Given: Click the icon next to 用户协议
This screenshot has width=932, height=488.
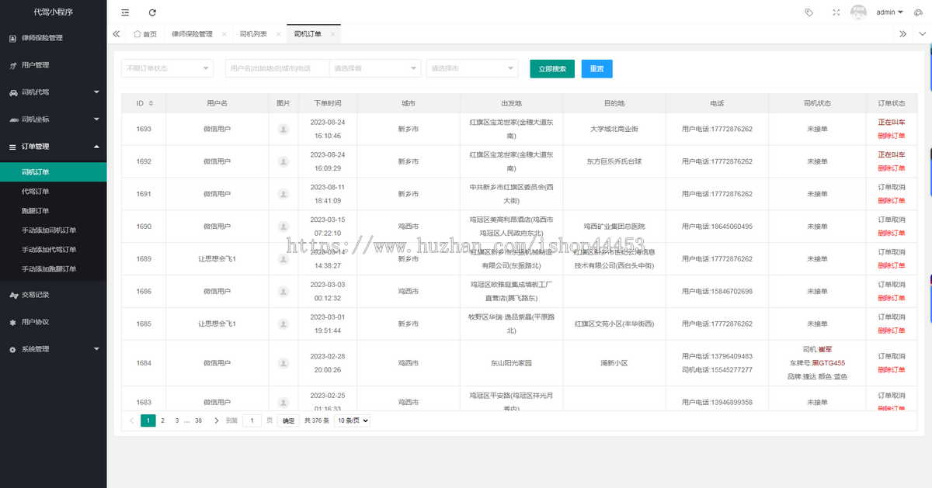Looking at the screenshot, I should coord(13,322).
